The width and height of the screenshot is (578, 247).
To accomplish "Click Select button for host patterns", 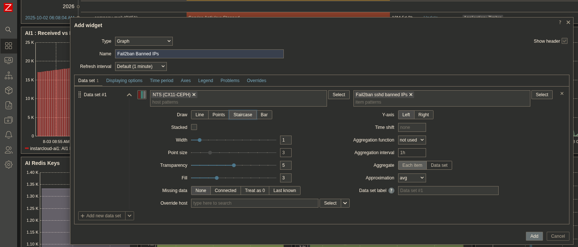I will [x=339, y=95].
